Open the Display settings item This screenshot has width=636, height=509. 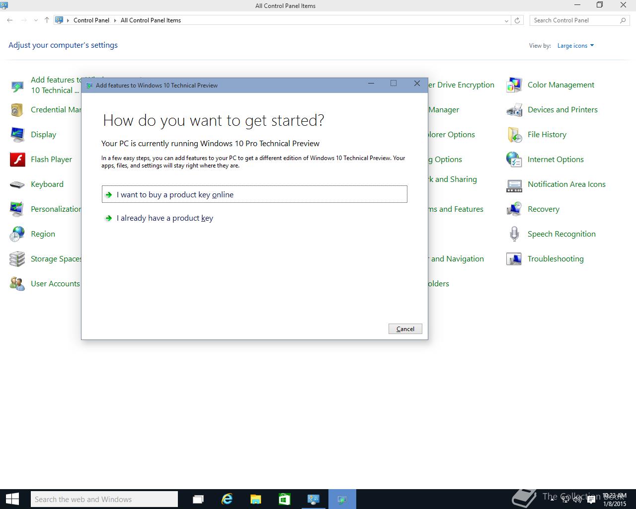pyautogui.click(x=33, y=135)
